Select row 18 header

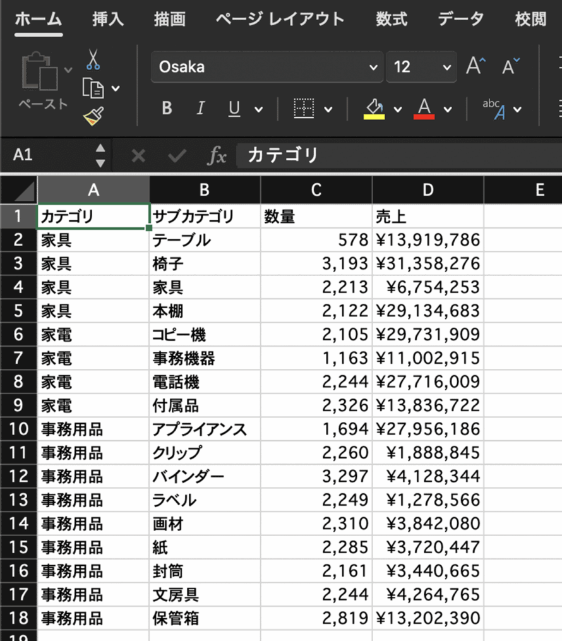pos(19,618)
